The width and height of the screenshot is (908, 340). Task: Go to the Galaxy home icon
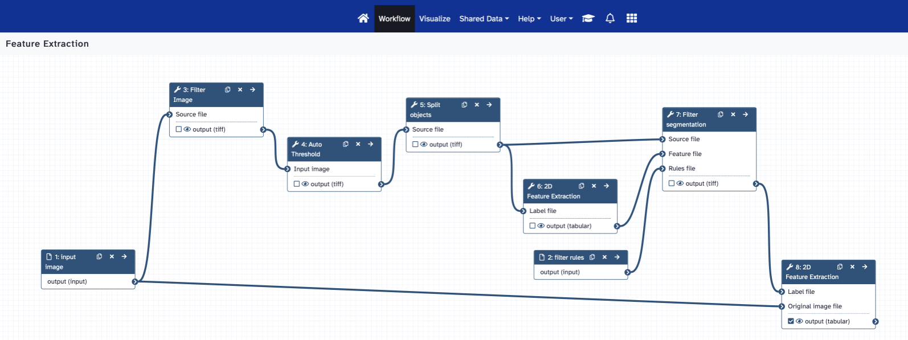point(363,18)
